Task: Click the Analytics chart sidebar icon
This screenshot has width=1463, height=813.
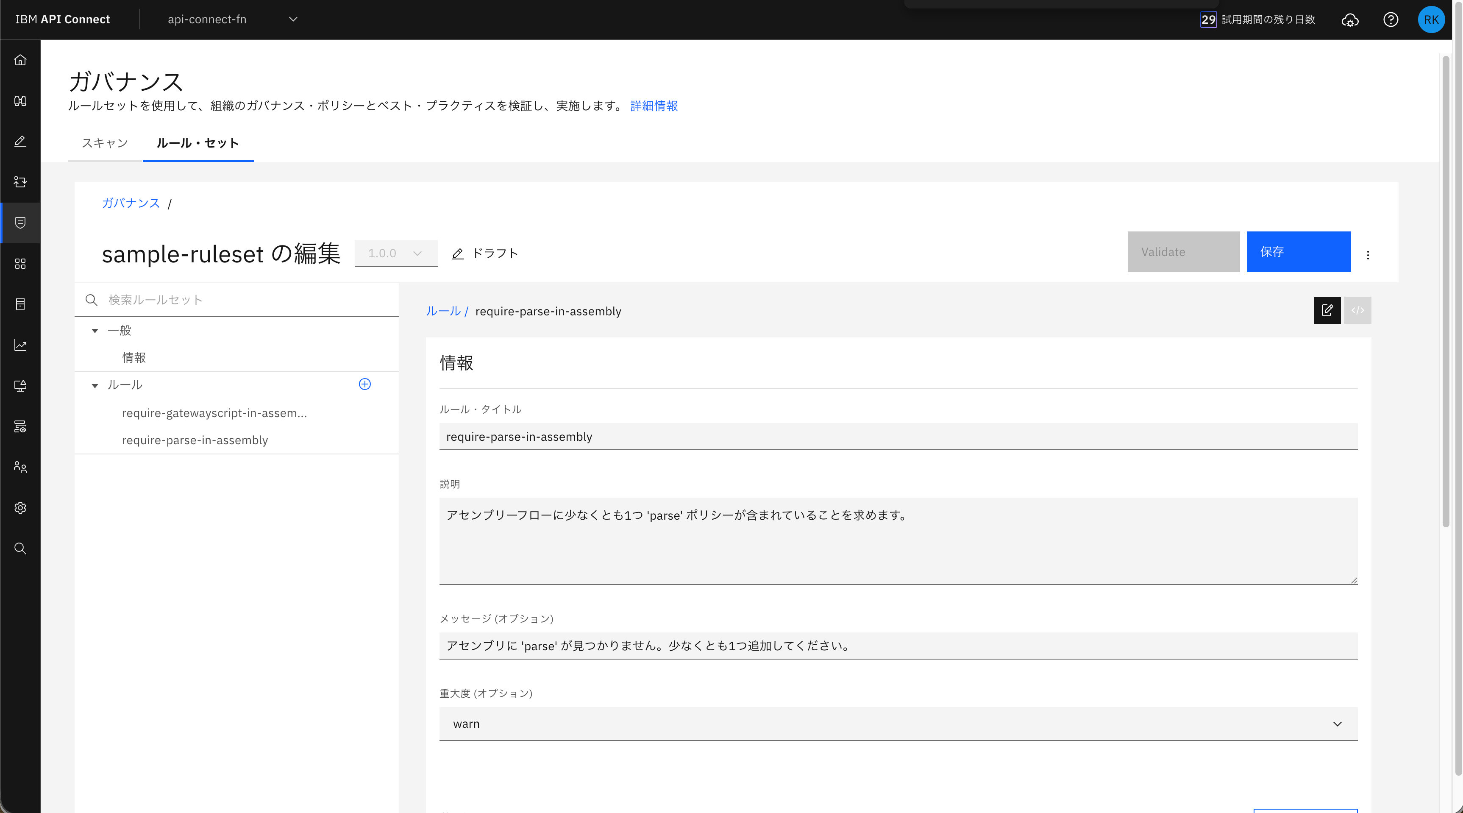Action: pyautogui.click(x=20, y=345)
